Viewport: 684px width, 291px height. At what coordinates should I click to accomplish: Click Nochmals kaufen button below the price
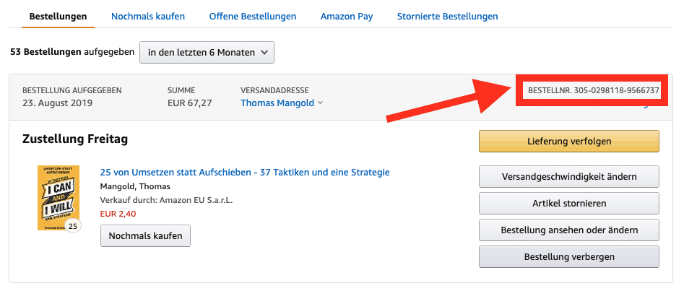[145, 235]
